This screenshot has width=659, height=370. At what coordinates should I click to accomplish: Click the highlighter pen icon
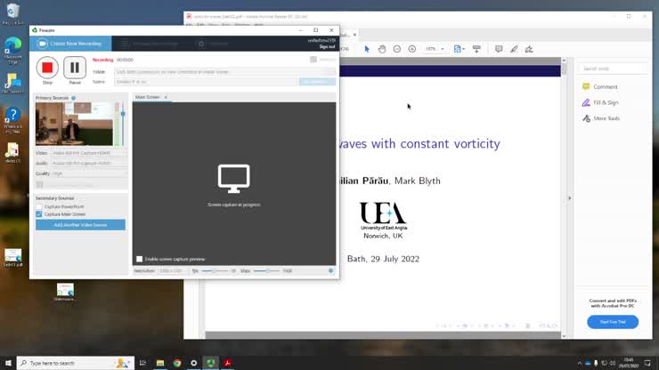click(514, 49)
